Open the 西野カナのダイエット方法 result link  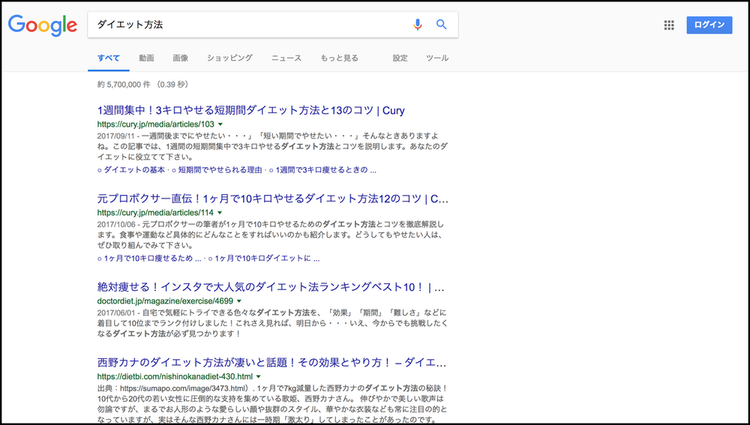tap(271, 361)
